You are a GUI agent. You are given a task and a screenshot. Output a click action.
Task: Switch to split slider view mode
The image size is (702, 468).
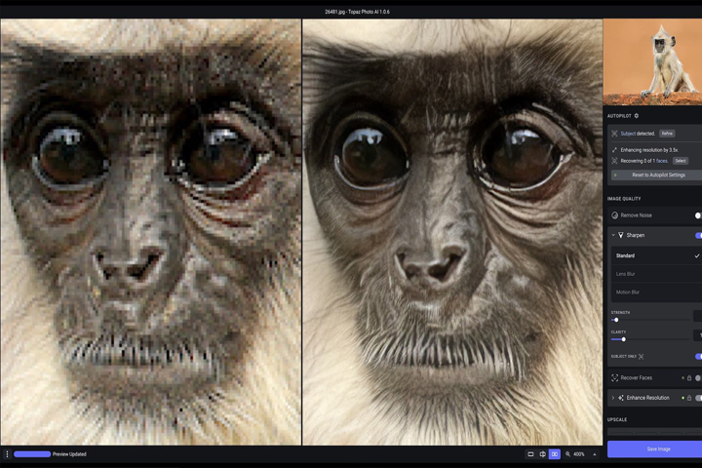point(543,454)
